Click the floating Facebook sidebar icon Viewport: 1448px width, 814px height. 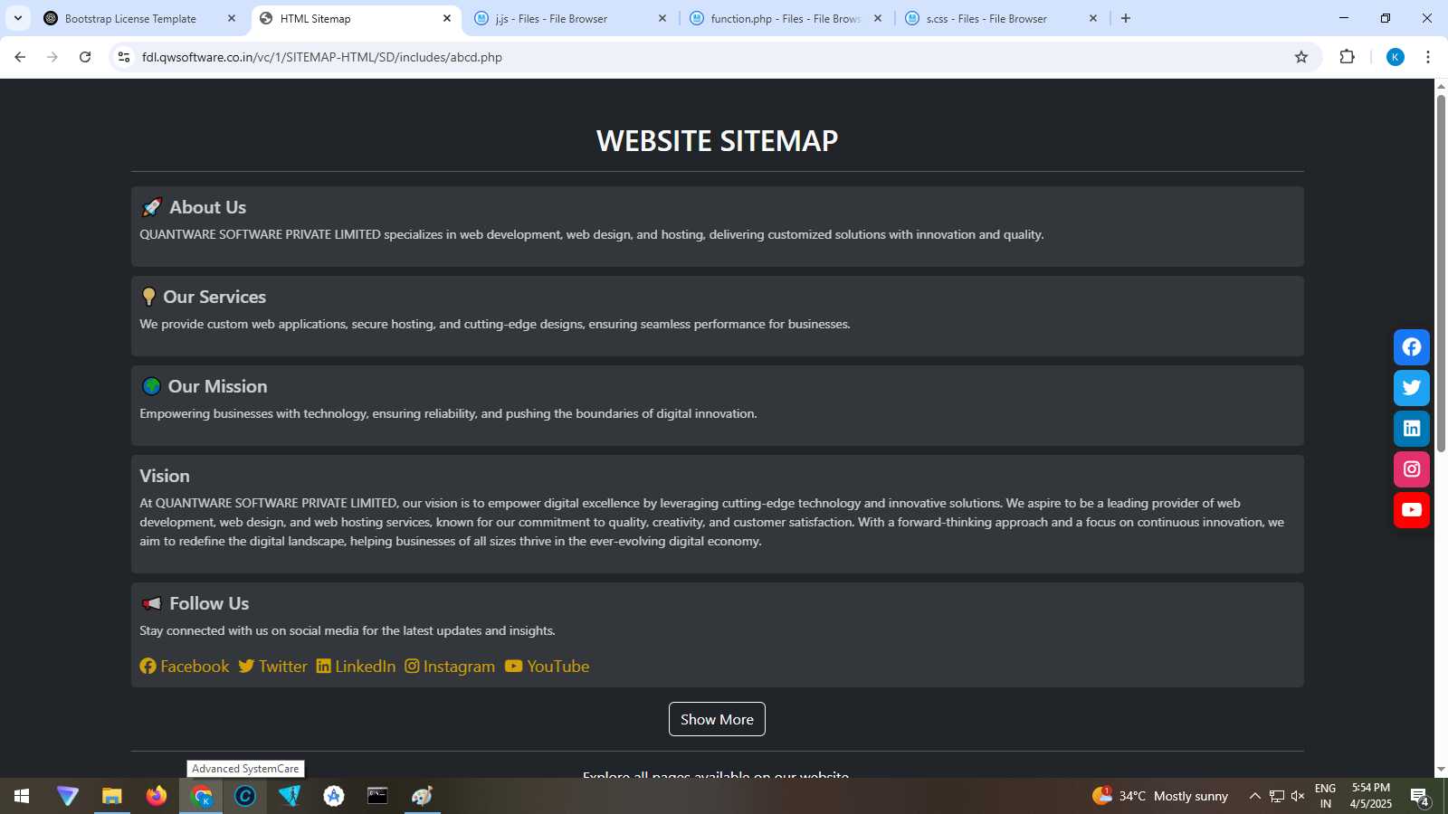tap(1411, 347)
